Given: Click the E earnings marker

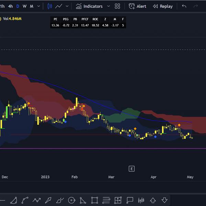Looking at the screenshot, I should [131, 169].
